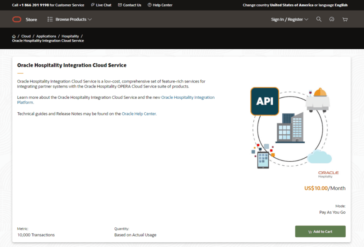The height and width of the screenshot is (247, 364).
Task: Navigate to Applications breadcrumb
Action: point(46,36)
